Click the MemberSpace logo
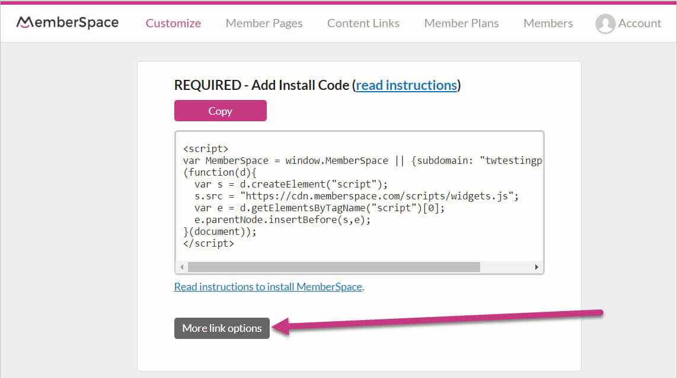 (68, 22)
